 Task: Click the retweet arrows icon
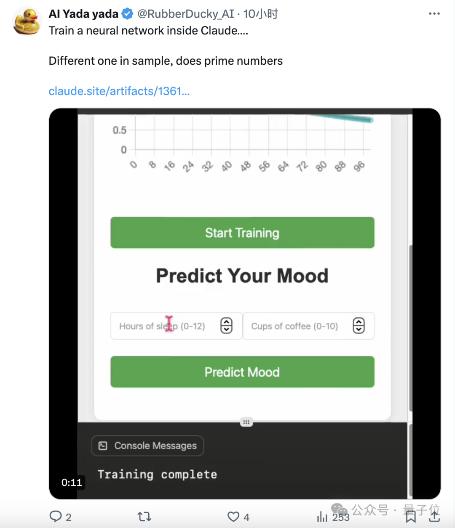point(145,517)
